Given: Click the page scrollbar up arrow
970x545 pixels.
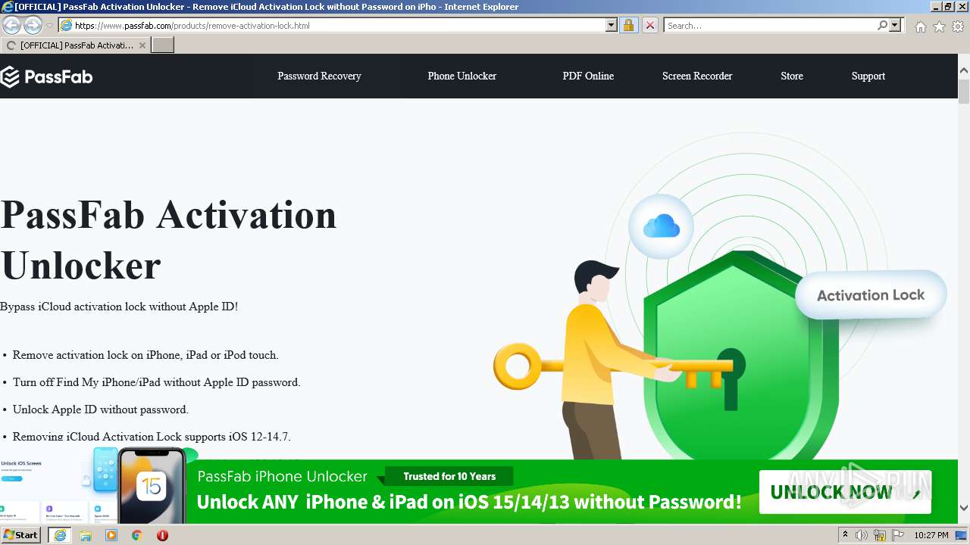Looking at the screenshot, I should 964,71.
